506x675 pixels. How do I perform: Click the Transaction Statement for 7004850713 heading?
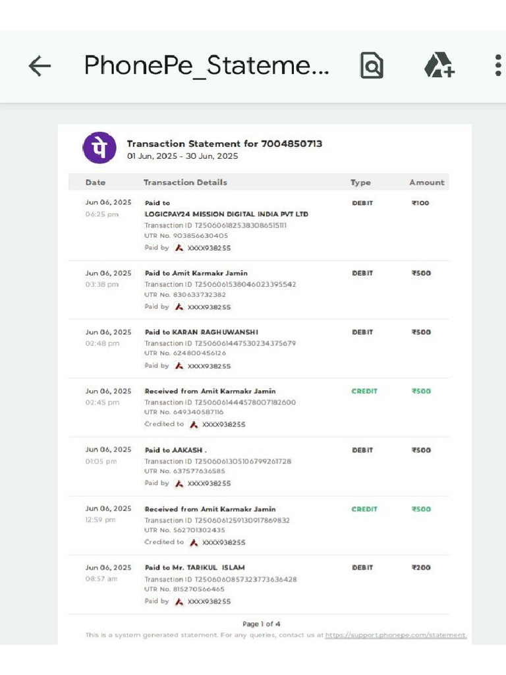pyautogui.click(x=224, y=144)
